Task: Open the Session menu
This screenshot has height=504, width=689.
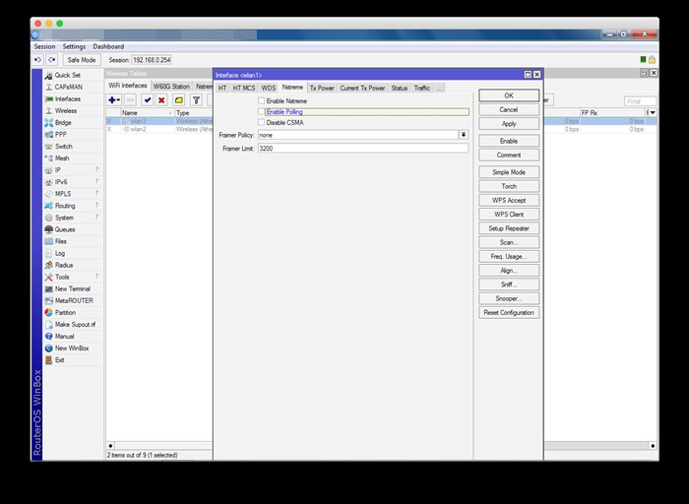Action: point(44,46)
